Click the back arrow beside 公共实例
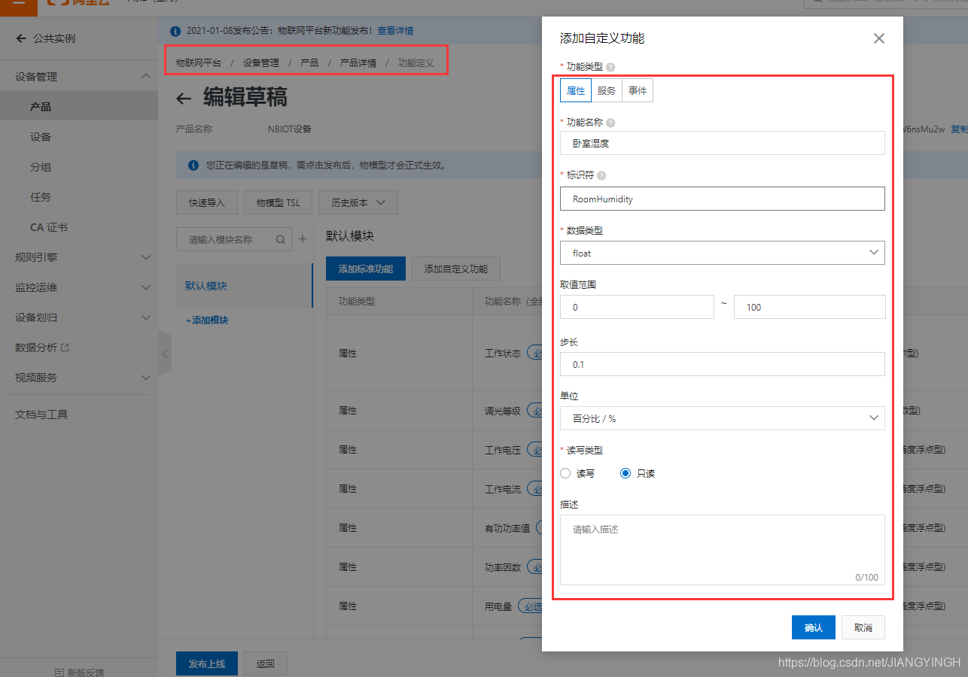This screenshot has width=968, height=677. coord(21,38)
